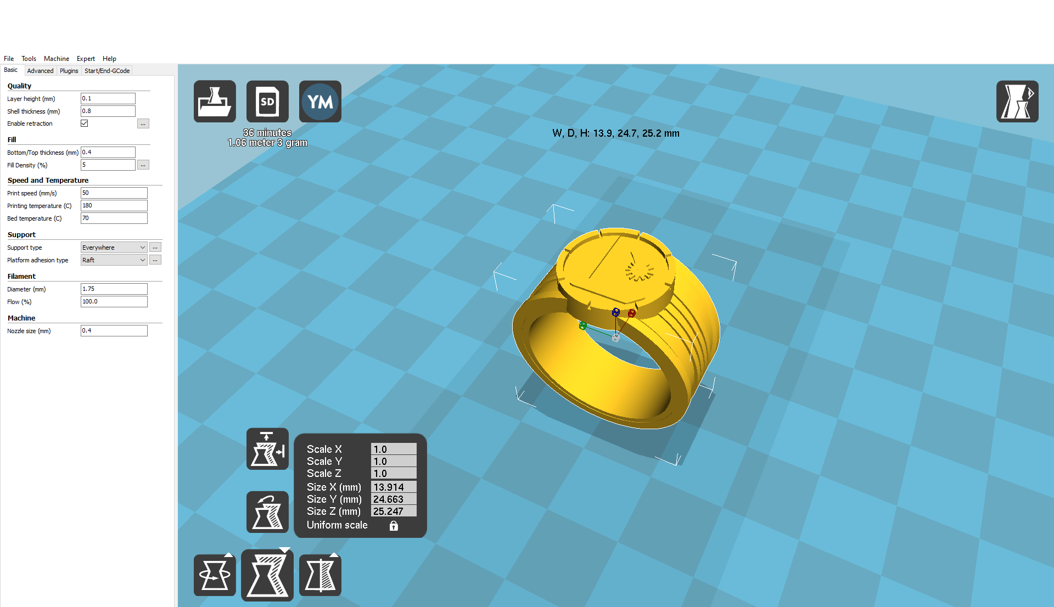Screen dimensions: 1054x607
Task: Click the SD card save icon
Action: (267, 102)
